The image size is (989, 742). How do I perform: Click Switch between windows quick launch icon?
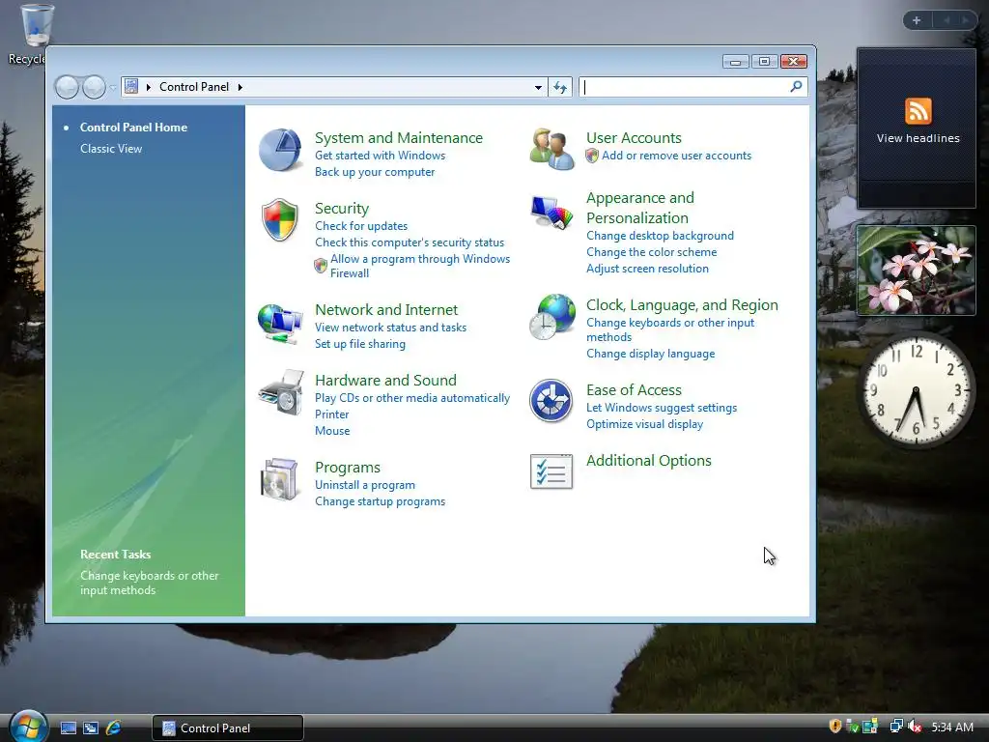point(91,728)
